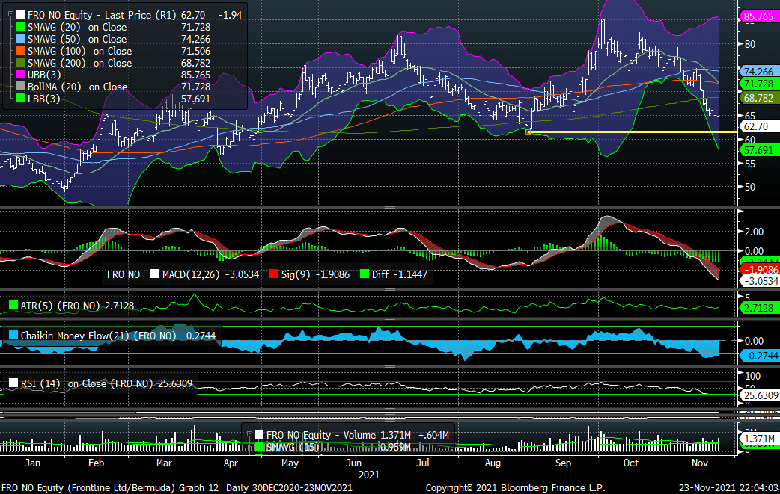780x494 pixels.
Task: Click the yellow horizontal support line
Action: tap(632, 132)
